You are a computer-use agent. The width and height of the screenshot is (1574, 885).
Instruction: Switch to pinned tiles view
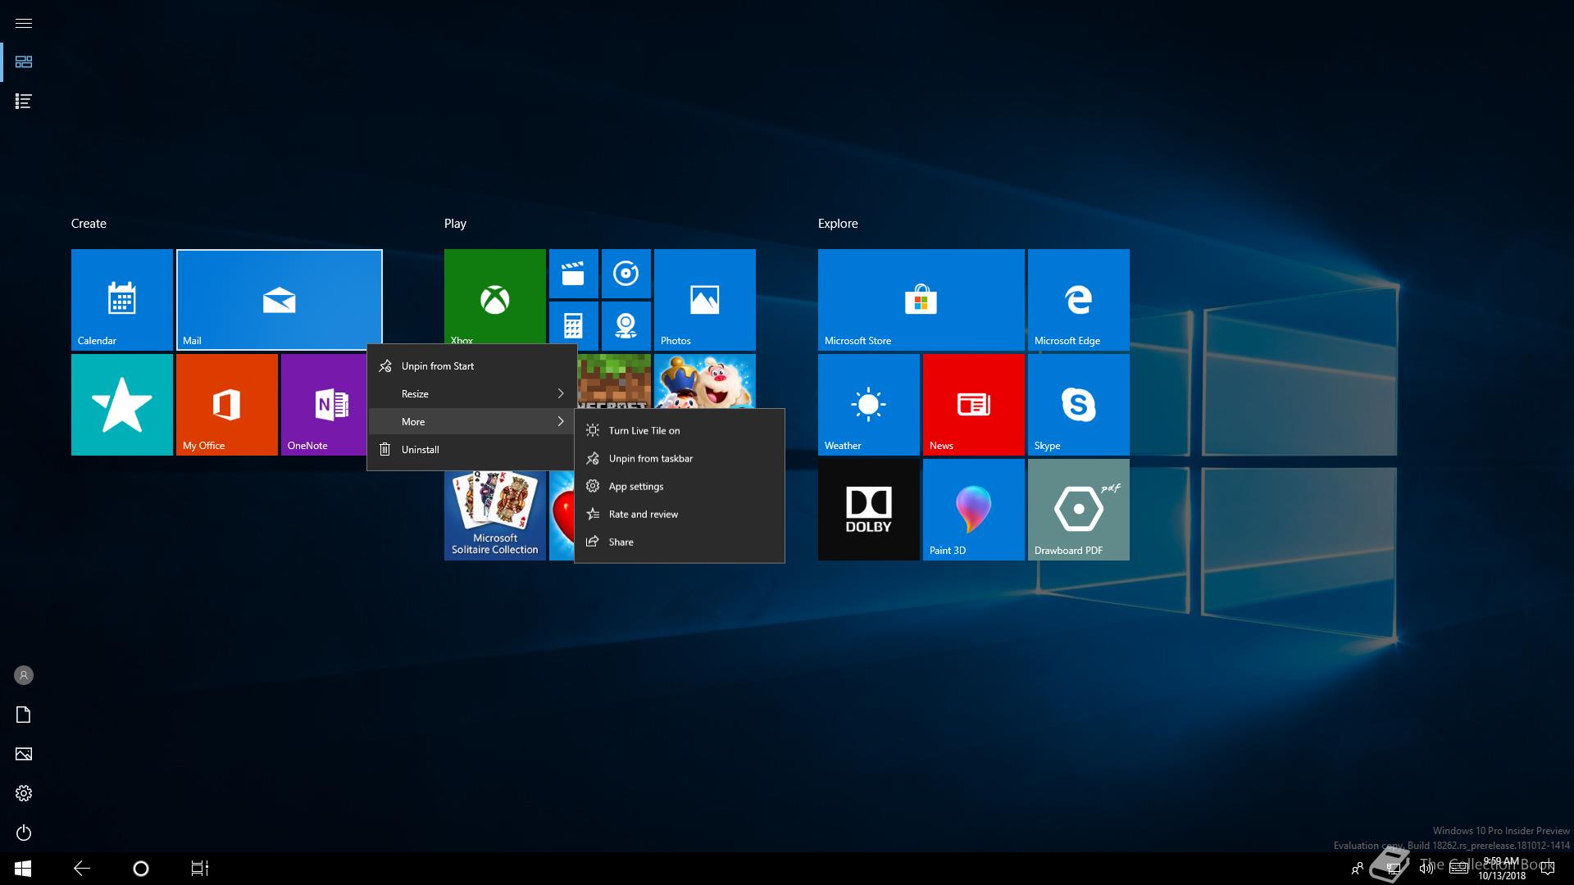24,62
